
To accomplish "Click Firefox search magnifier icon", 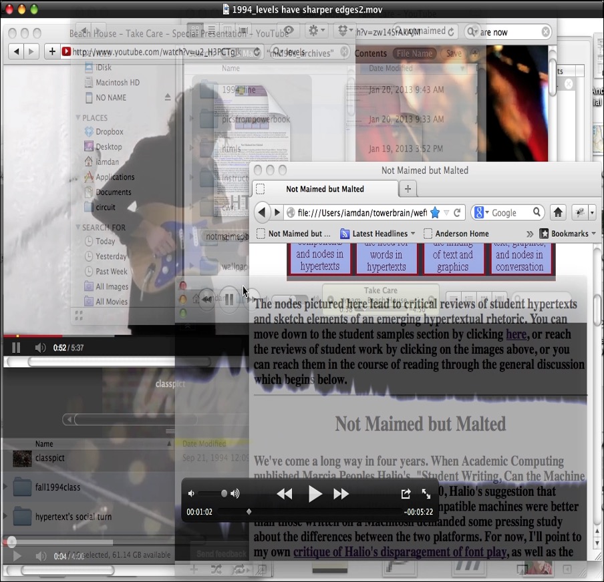I will [x=537, y=212].
